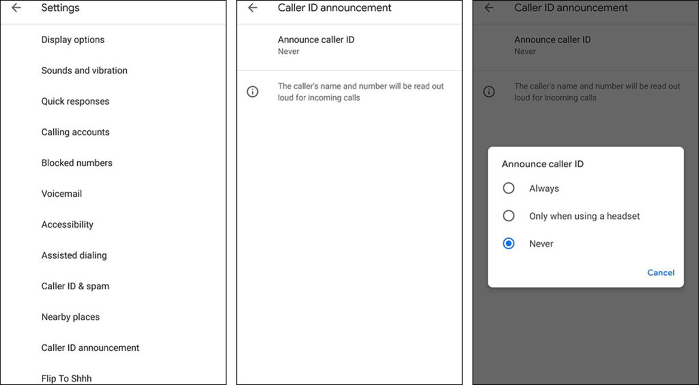
Task: Tap back arrow on middle Caller ID announcement screen
Action: [x=253, y=8]
